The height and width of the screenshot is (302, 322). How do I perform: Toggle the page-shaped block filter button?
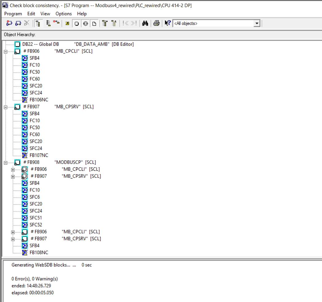pos(94,23)
